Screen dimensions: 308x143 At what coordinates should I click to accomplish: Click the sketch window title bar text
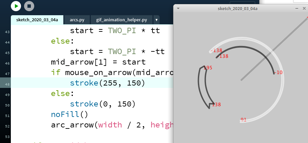point(237,8)
